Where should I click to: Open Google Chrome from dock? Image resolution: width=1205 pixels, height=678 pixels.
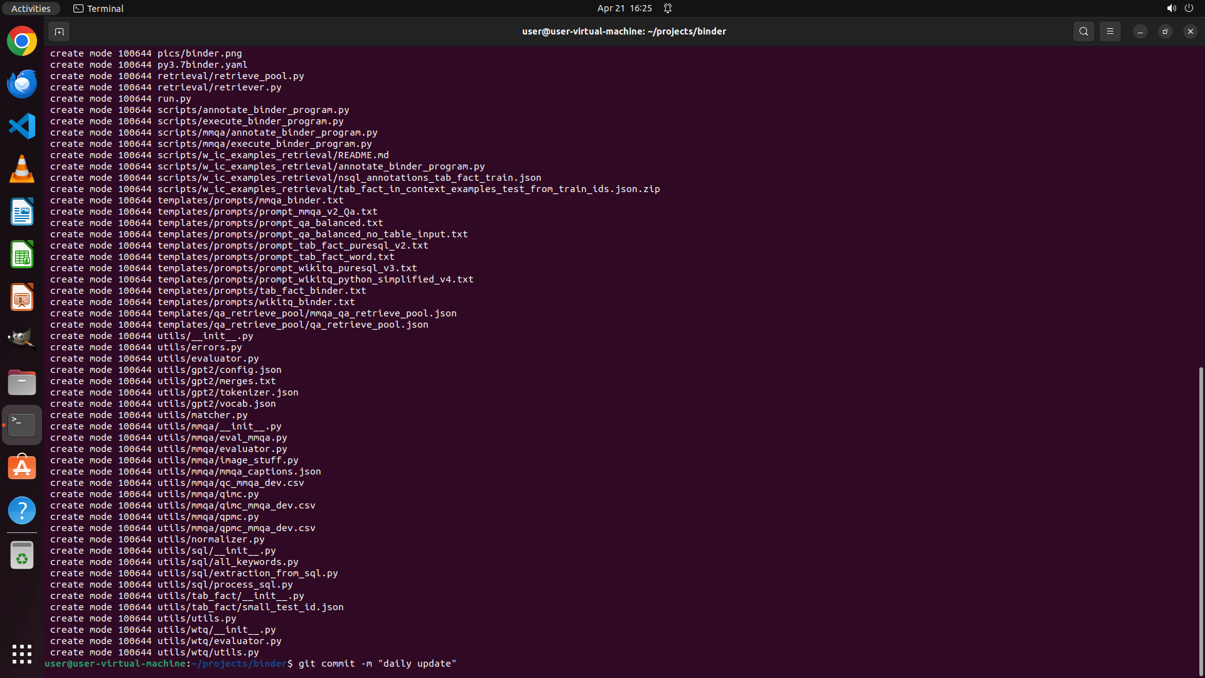click(x=22, y=41)
